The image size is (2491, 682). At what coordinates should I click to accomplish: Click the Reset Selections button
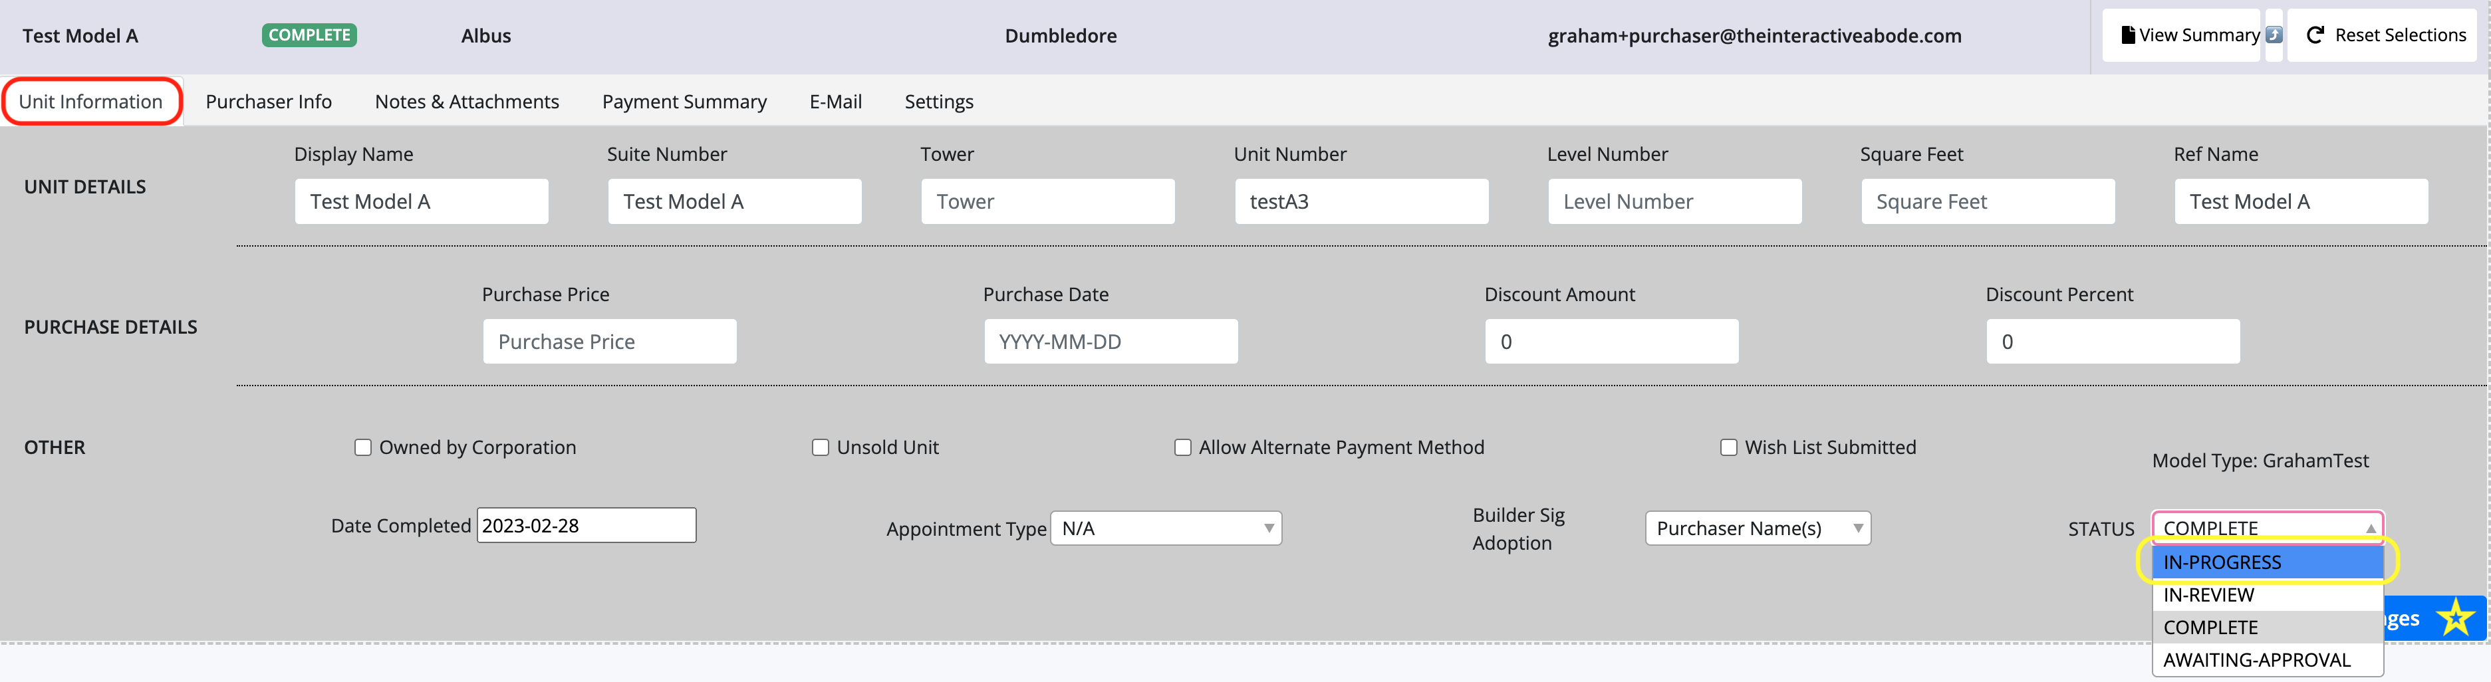coord(2382,35)
